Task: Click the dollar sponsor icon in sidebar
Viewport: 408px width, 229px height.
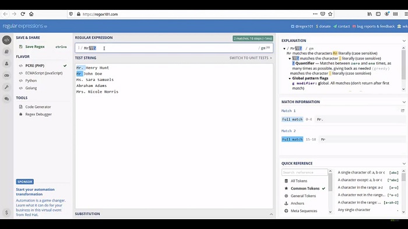Action: (x=6, y=212)
